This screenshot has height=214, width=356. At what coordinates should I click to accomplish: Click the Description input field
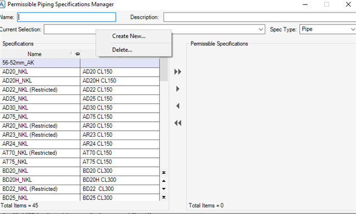[x=260, y=17]
